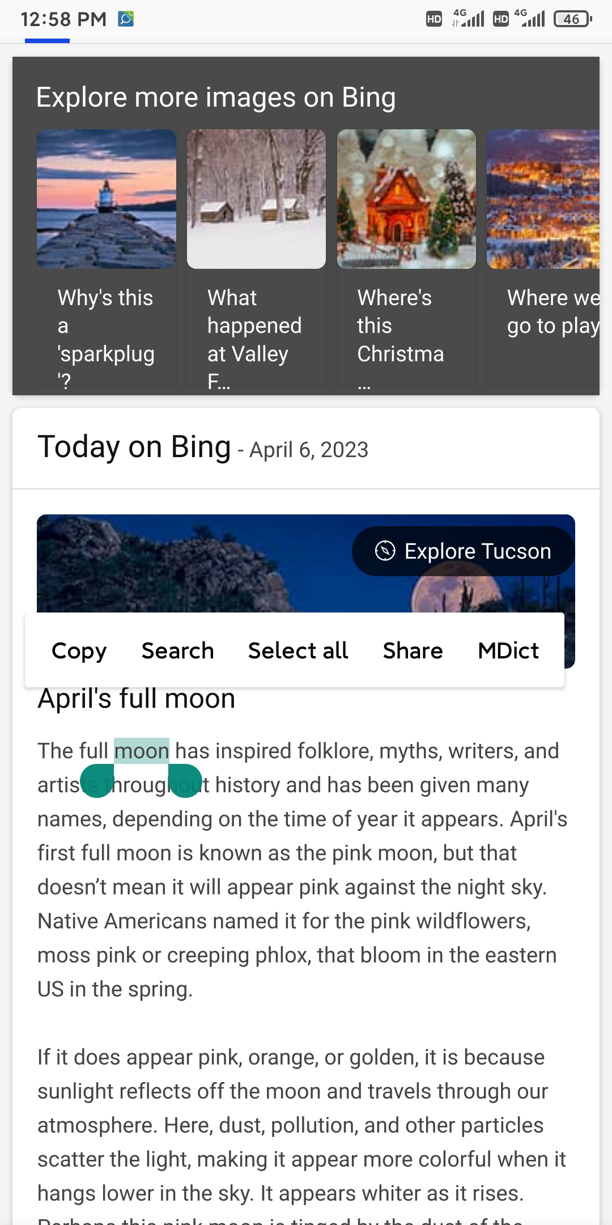
Task: Tap Select all in the selection menu
Action: coord(298,650)
